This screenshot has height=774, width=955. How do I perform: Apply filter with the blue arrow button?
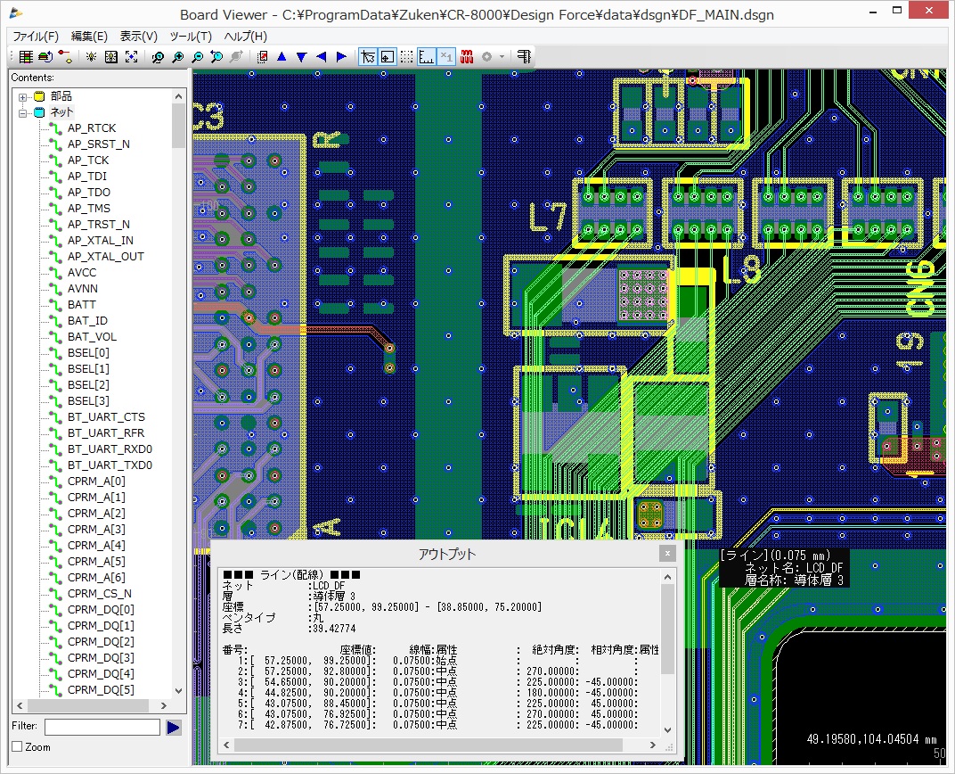[173, 728]
